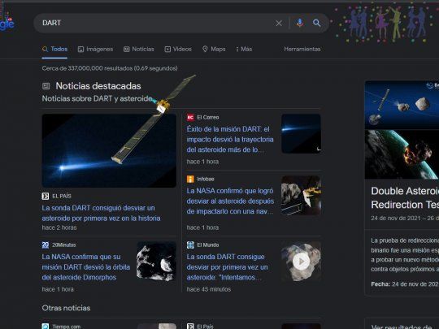Image resolution: width=439 pixels, height=329 pixels.
Task: Start voice search with the microphone icon
Action: [300, 23]
